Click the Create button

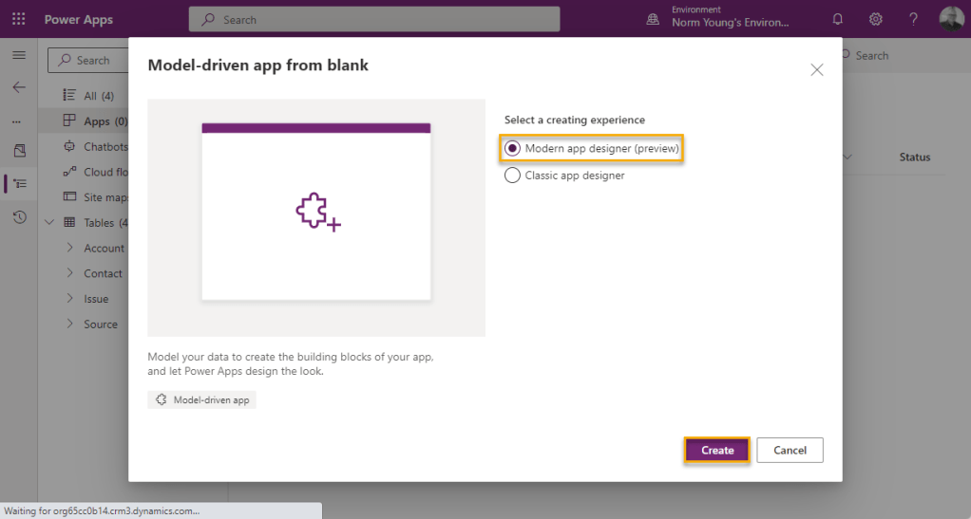pyautogui.click(x=717, y=451)
